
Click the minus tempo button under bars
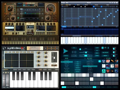[73, 56]
